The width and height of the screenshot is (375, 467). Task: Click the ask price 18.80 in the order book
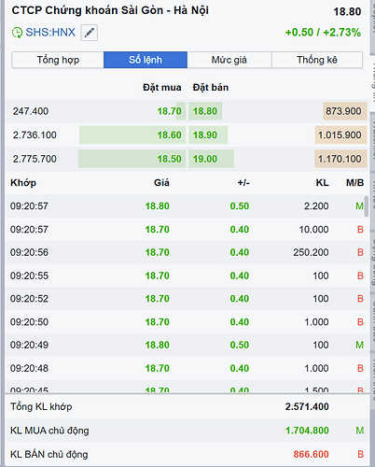(x=205, y=111)
